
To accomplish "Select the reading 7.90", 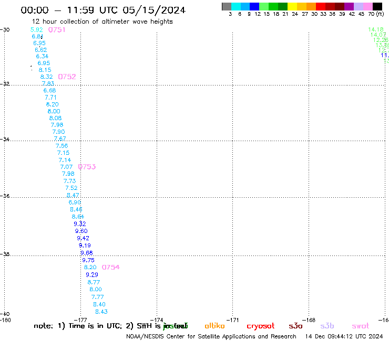I will coord(58,132).
